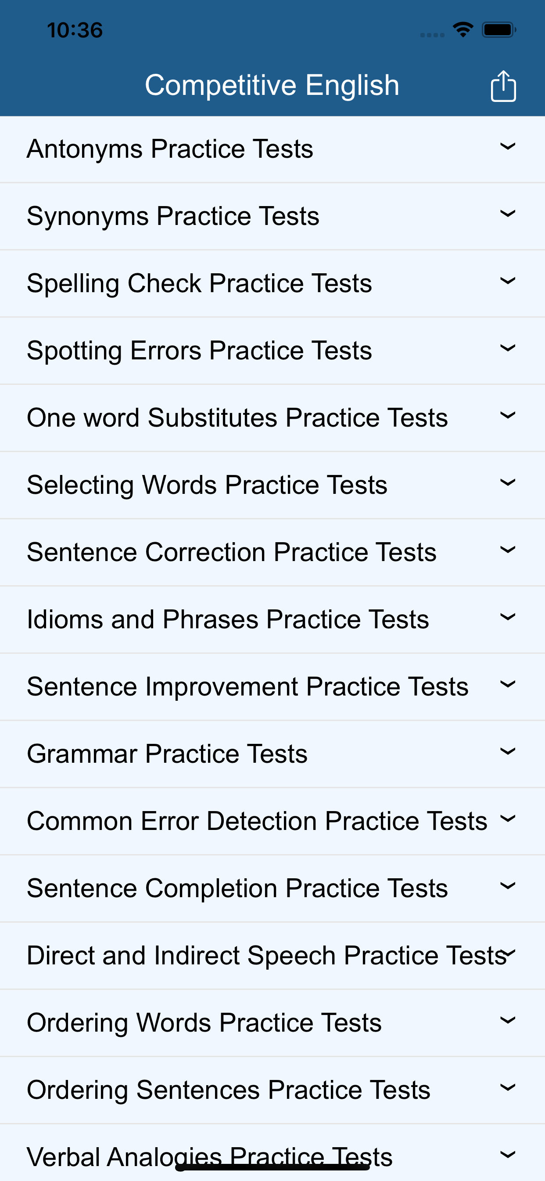Open Sentence Completion Practice Tests
Viewport: 545px width, 1181px height.
(x=237, y=888)
